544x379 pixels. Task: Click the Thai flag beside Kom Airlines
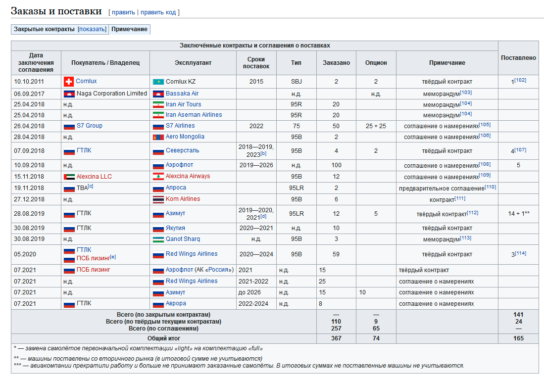(158, 199)
